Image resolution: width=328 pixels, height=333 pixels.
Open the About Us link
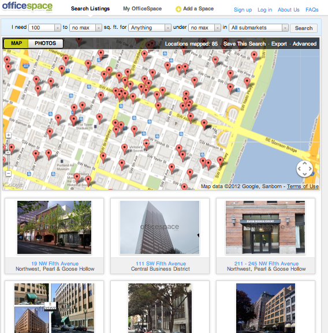[289, 10]
